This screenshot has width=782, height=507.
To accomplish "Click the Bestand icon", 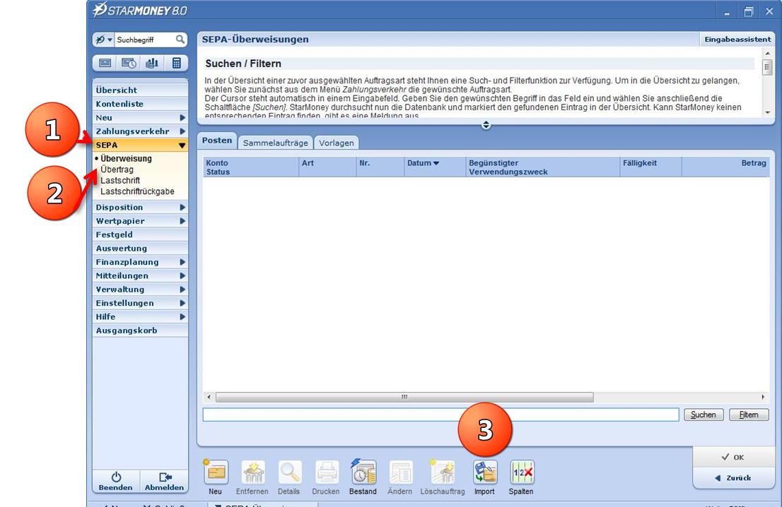I will coord(363,472).
